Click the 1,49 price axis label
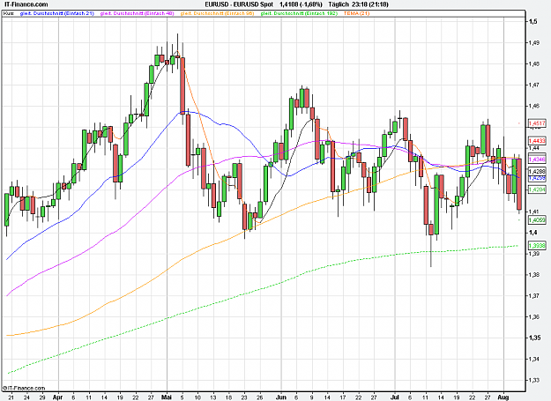The height and width of the screenshot is (401, 551). [534, 43]
